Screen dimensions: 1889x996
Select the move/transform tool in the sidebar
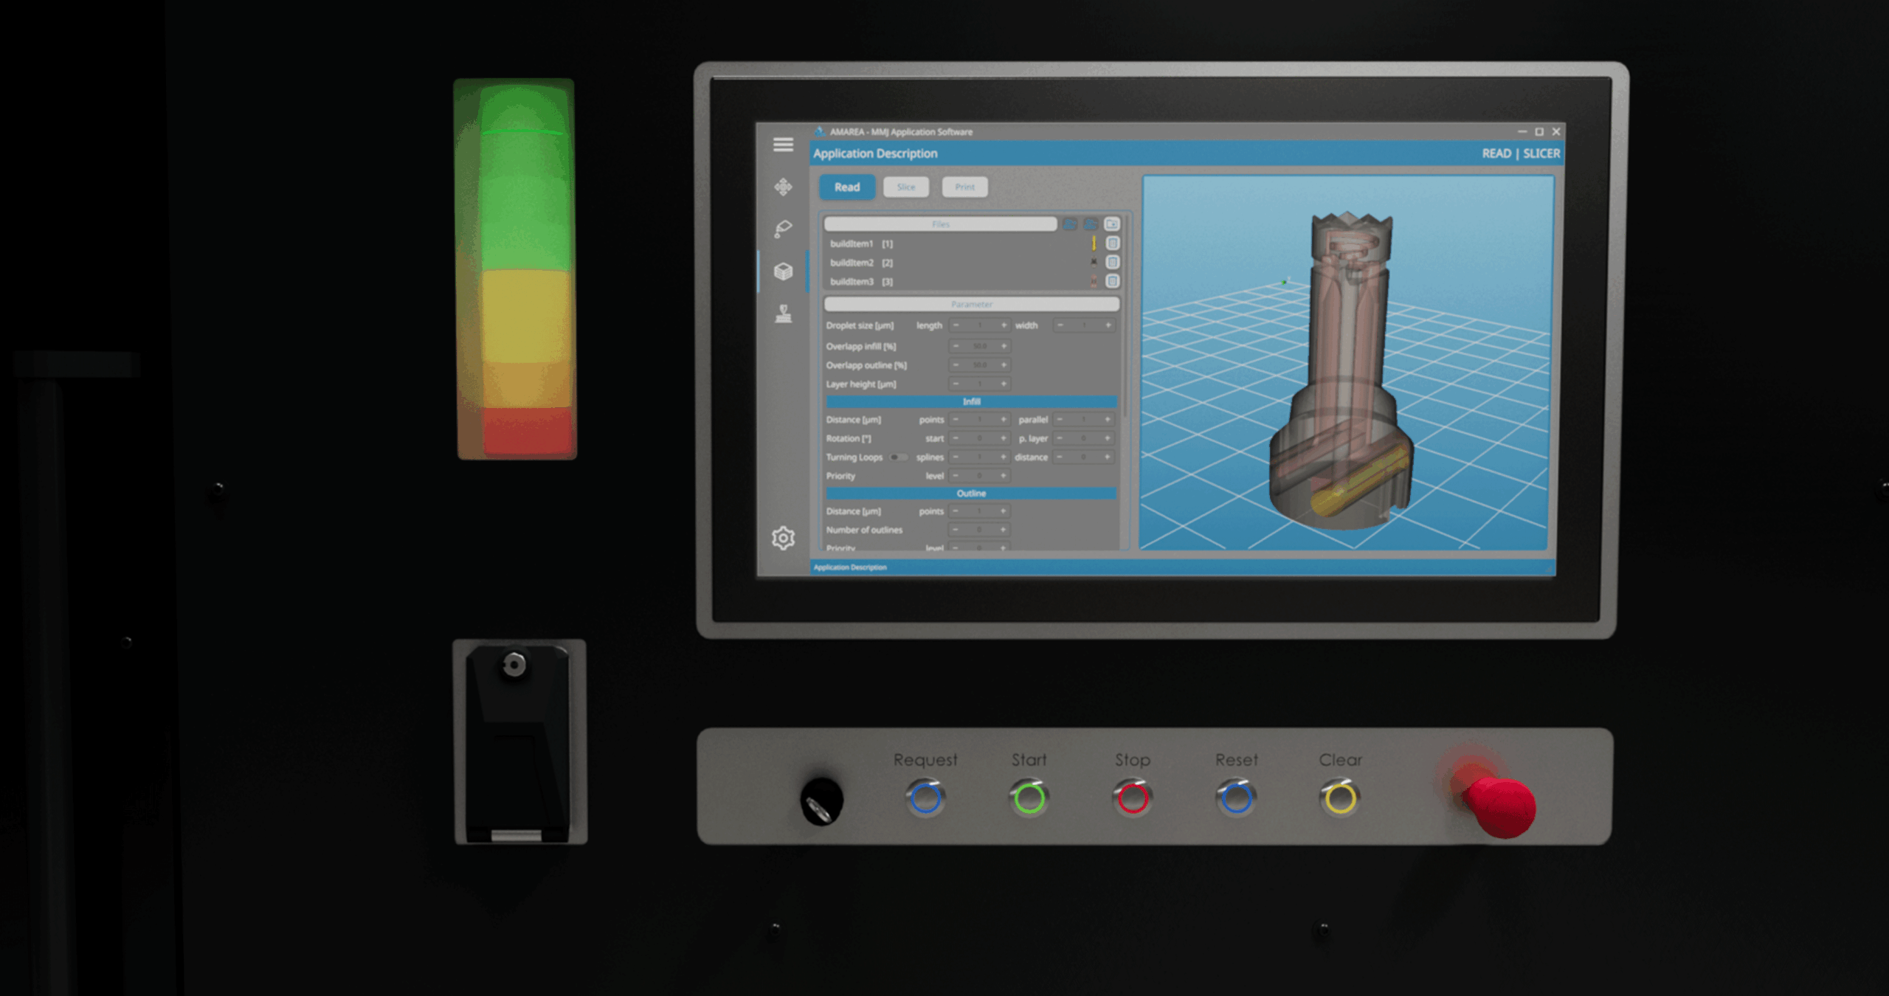click(784, 187)
